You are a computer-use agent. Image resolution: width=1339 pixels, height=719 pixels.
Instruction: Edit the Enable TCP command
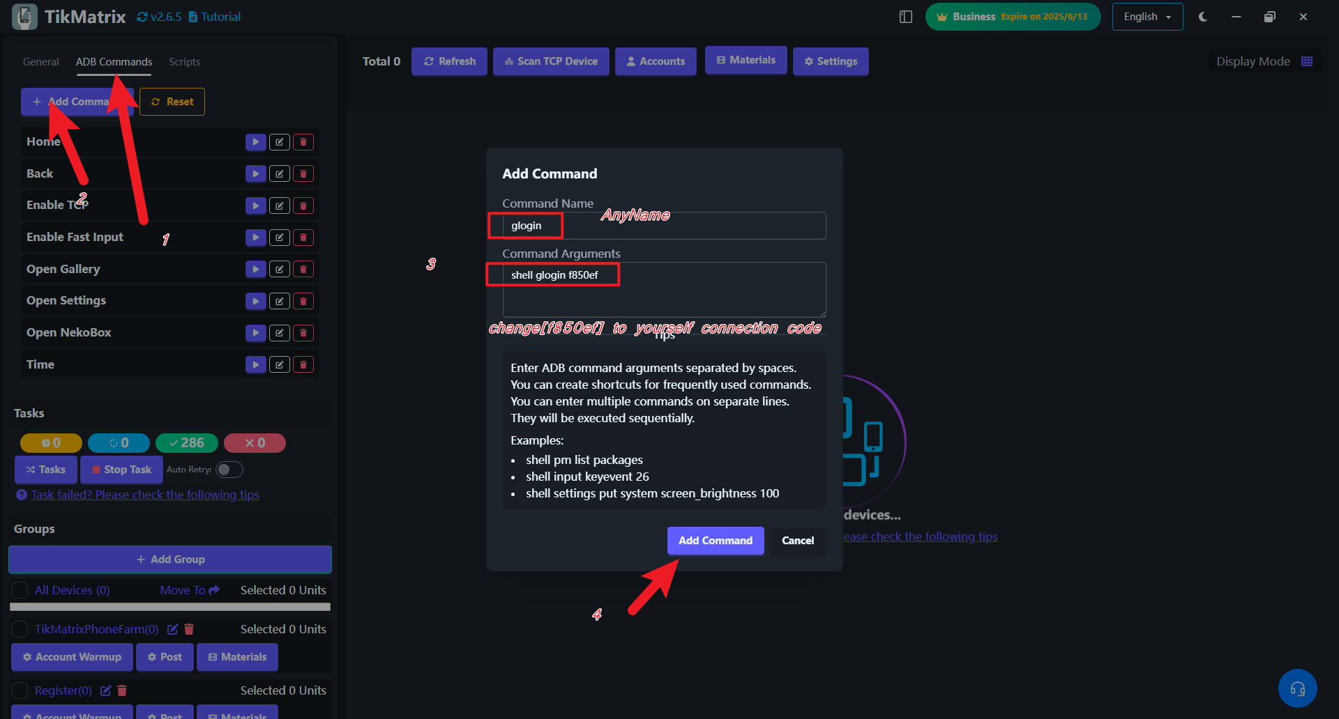click(280, 206)
